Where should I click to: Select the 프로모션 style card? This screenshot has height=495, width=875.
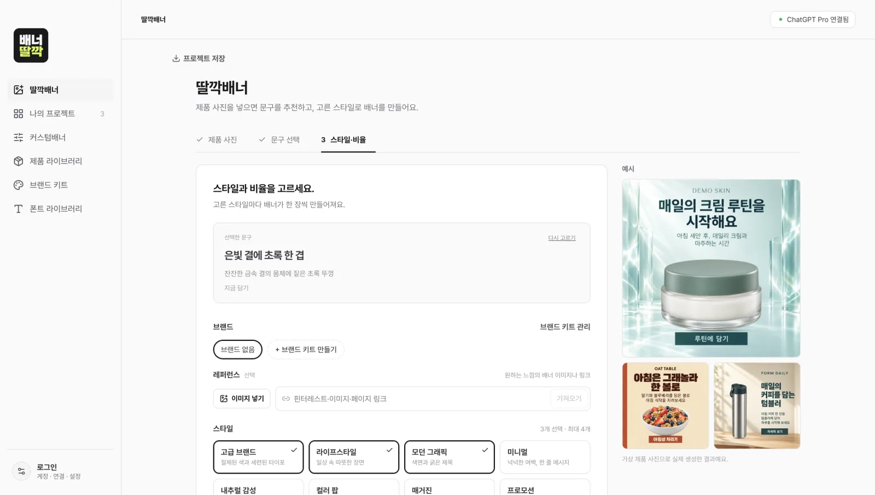pos(545,487)
